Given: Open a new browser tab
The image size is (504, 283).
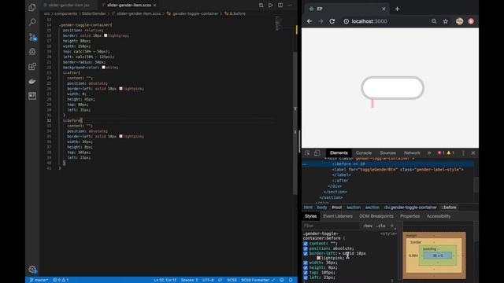Looking at the screenshot, I should [x=397, y=9].
